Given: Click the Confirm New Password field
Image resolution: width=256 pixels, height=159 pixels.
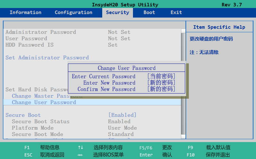Looking at the screenshot, I should [161, 89].
